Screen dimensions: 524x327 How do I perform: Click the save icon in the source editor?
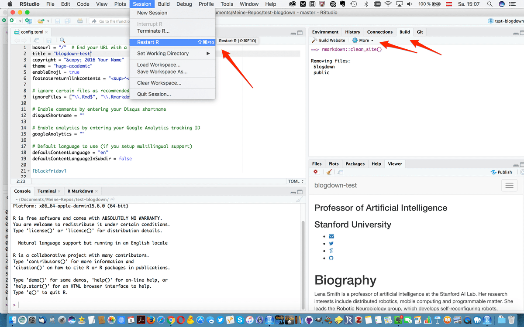(x=48, y=40)
